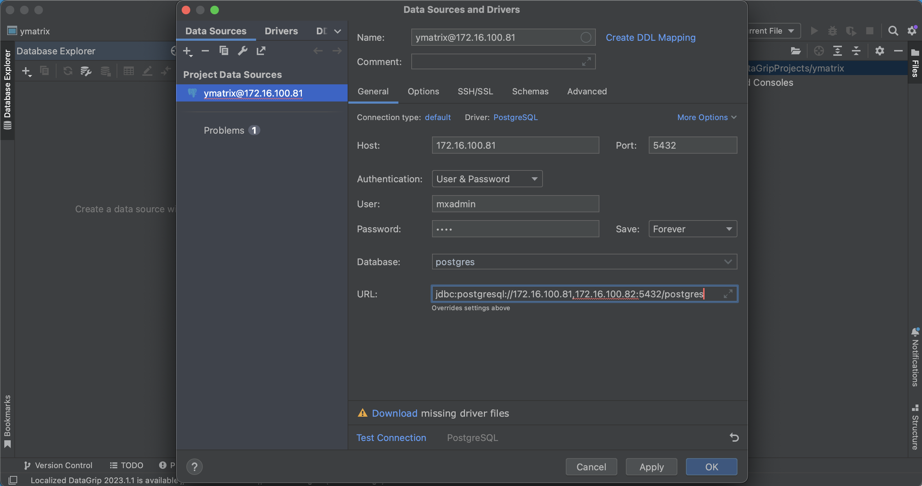Click into the Port field

[x=693, y=145]
